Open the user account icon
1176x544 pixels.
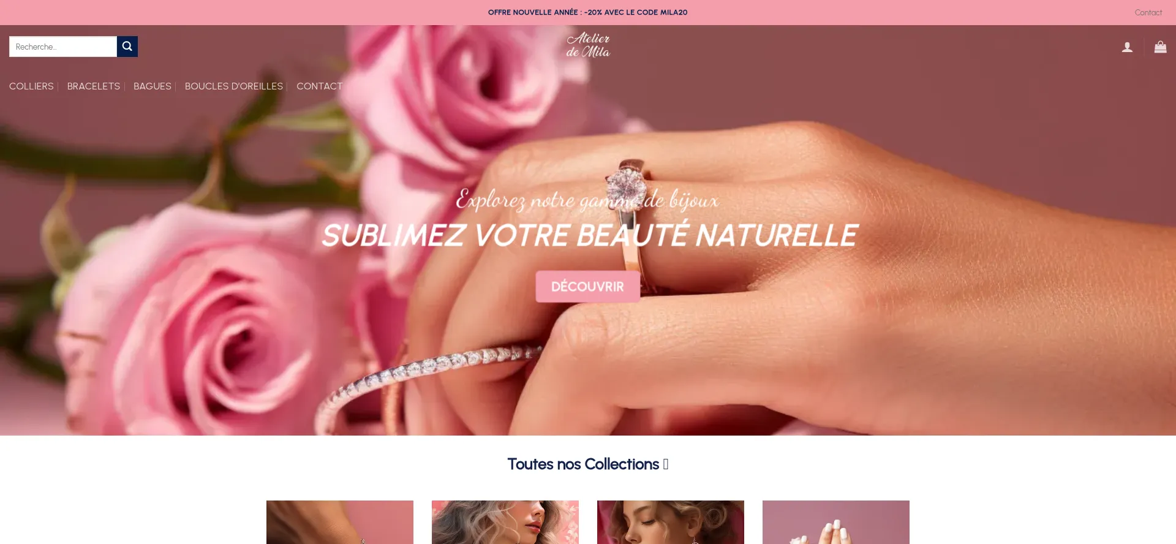point(1127,47)
